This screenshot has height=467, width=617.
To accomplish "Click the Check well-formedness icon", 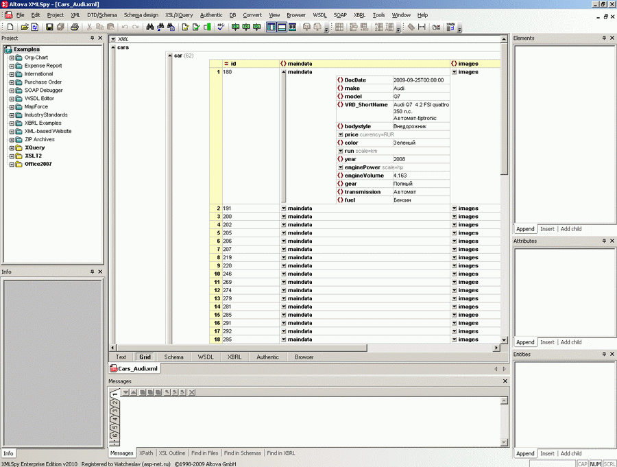I will 185,27.
